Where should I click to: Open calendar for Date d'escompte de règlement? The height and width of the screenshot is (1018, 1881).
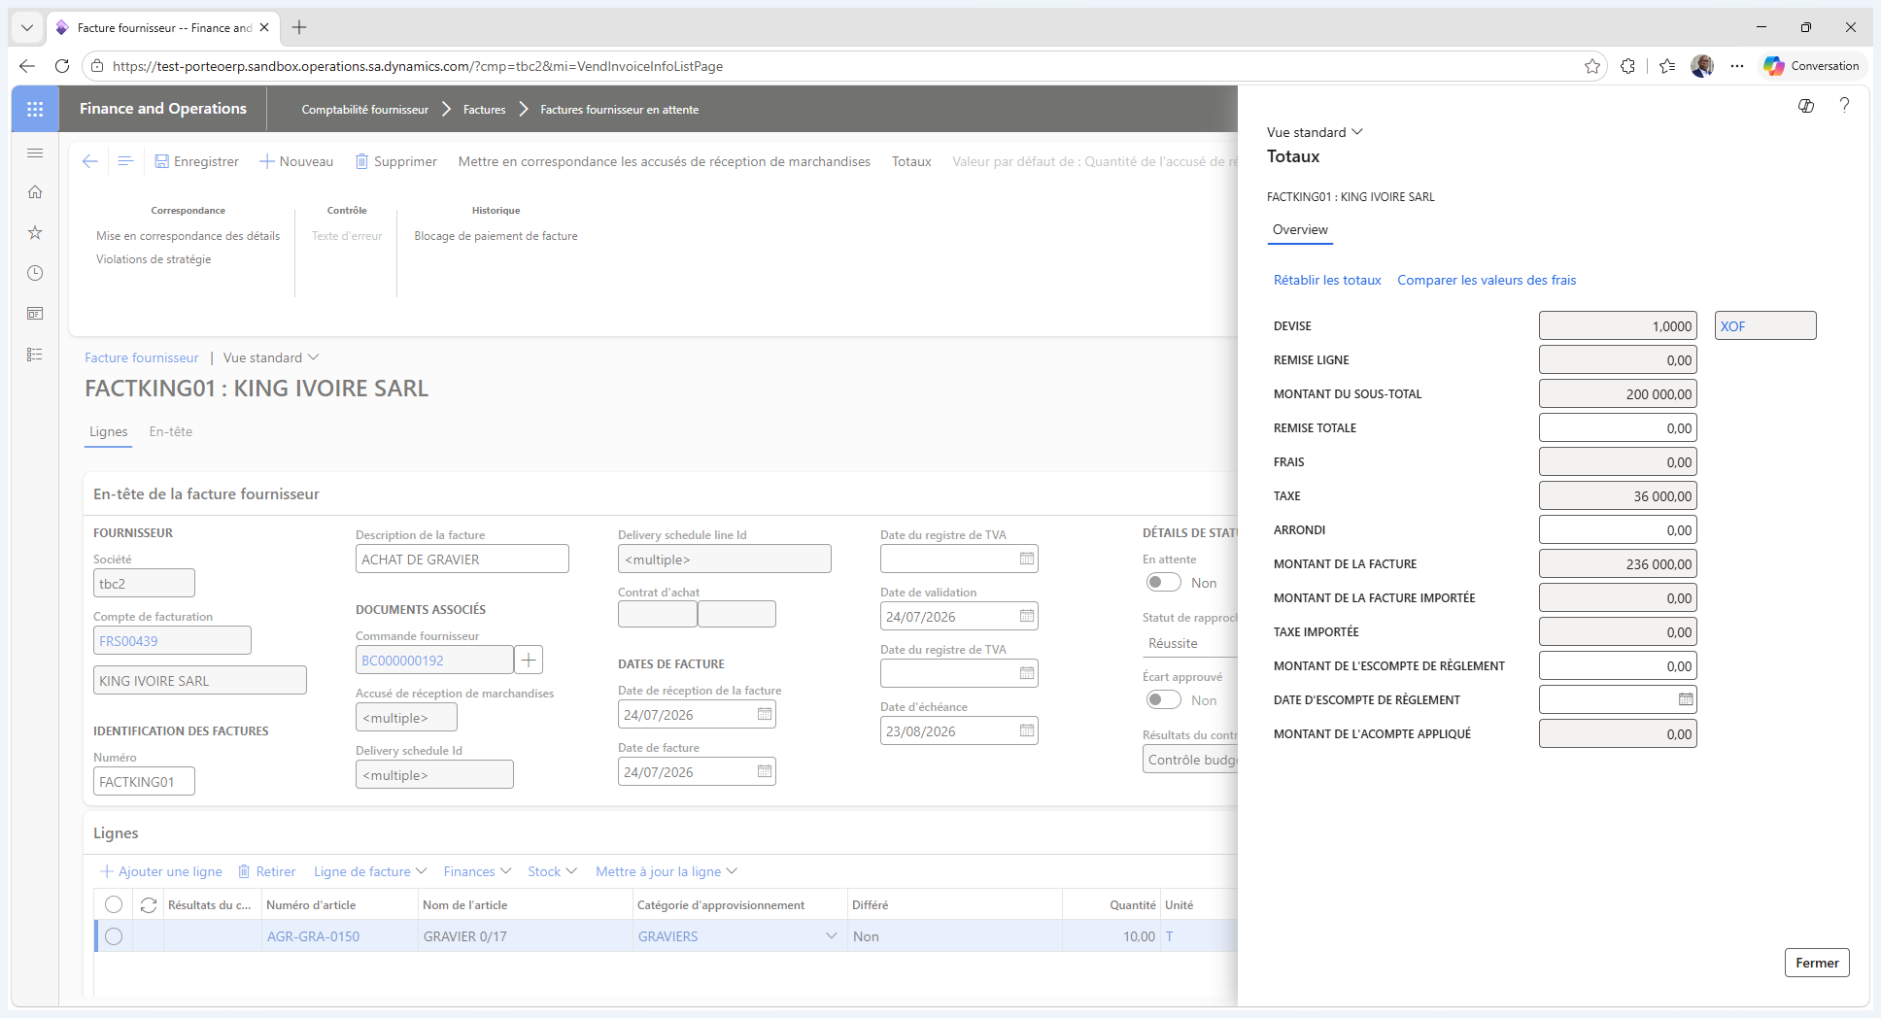pos(1686,699)
